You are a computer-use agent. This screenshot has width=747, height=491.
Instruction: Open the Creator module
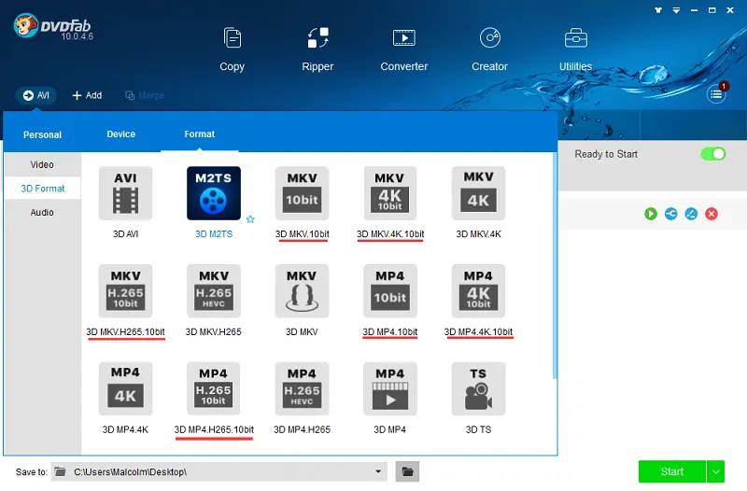[489, 49]
